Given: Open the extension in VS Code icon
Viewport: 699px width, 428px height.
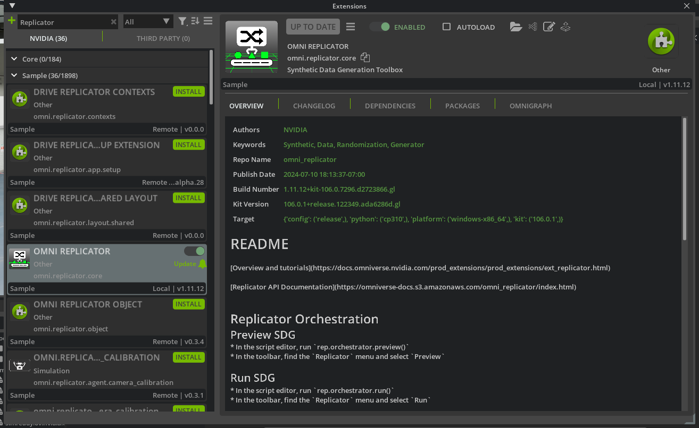Looking at the screenshot, I should pyautogui.click(x=532, y=27).
